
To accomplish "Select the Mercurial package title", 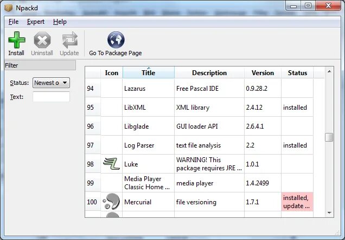I will (x=138, y=202).
